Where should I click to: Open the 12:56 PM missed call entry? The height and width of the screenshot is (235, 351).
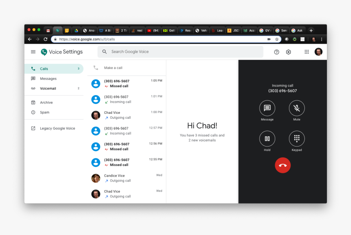coord(127,146)
